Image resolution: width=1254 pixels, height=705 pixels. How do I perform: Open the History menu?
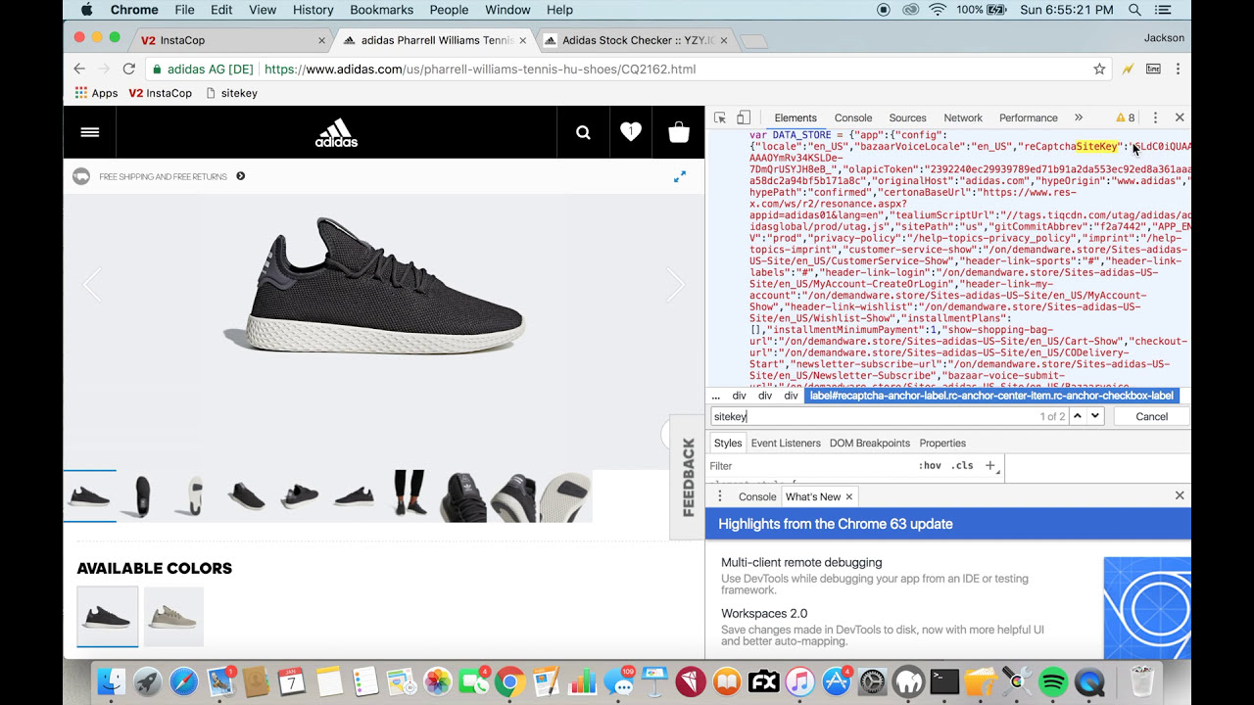pos(313,10)
